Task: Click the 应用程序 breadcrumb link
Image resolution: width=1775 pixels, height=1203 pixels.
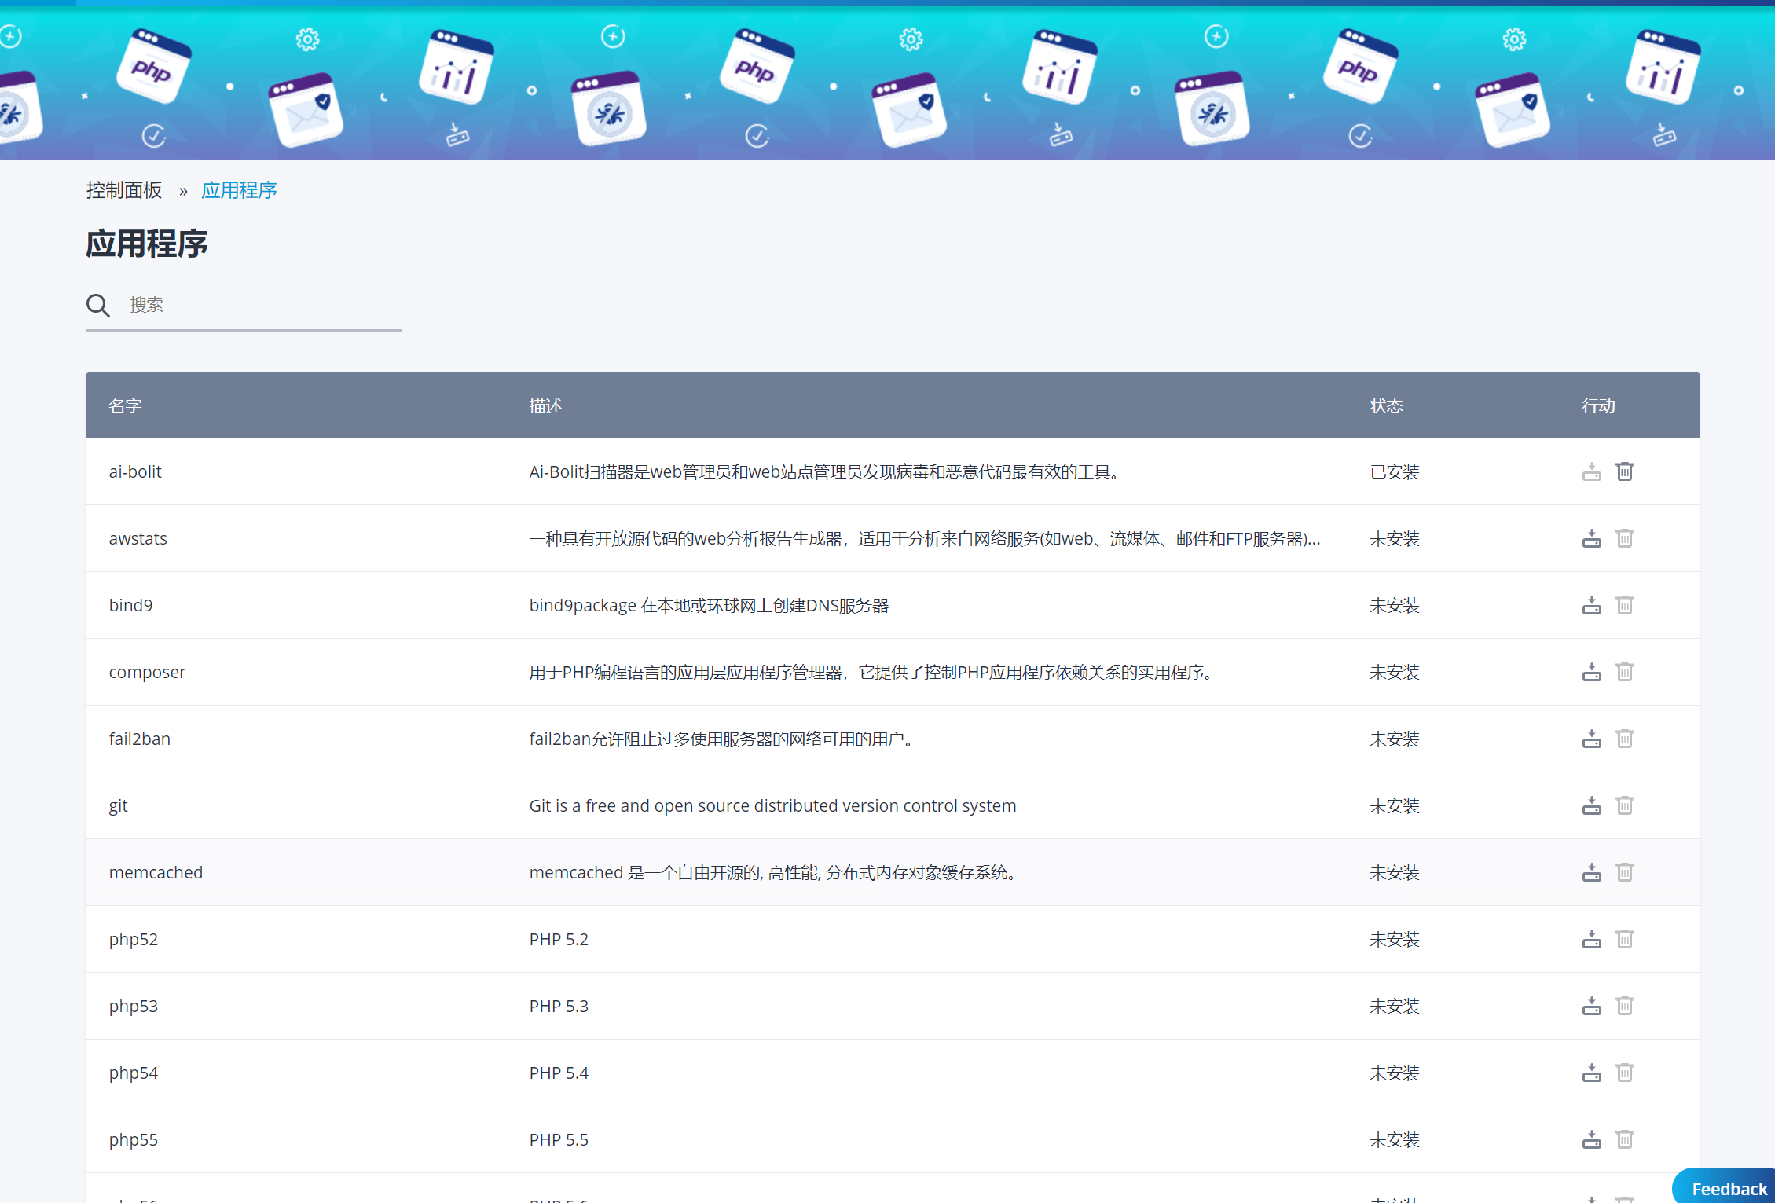Action: coord(239,190)
